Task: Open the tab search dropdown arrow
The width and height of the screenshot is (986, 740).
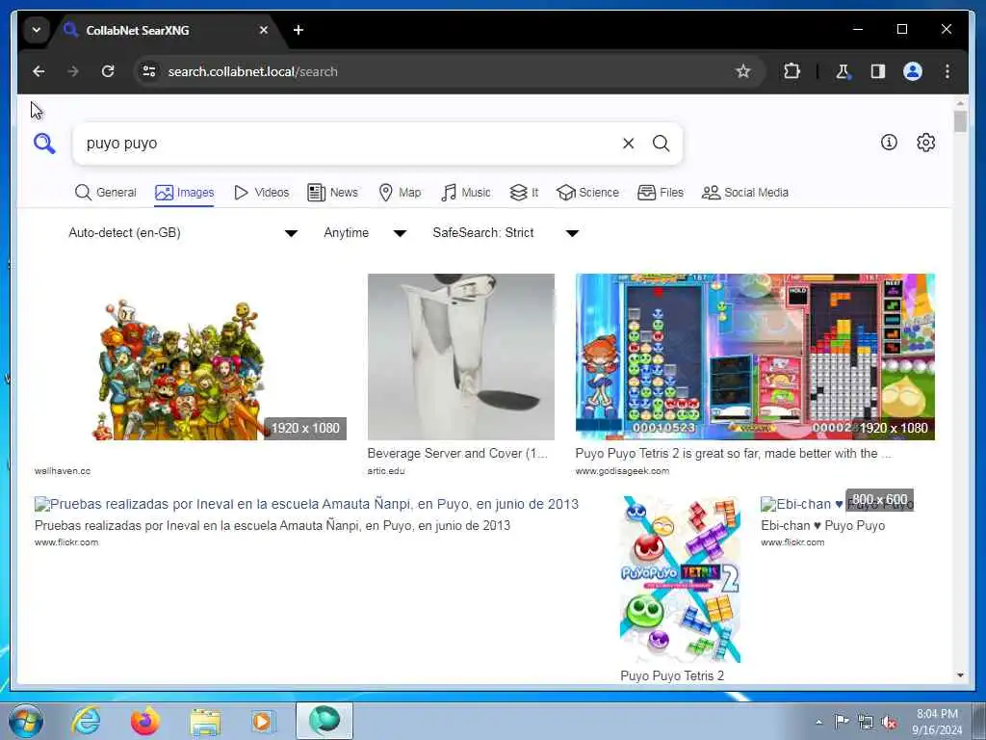Action: click(37, 30)
